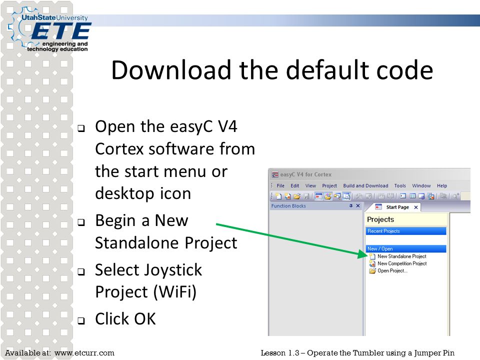Open the table grid window toolbar icon

(x=412, y=196)
